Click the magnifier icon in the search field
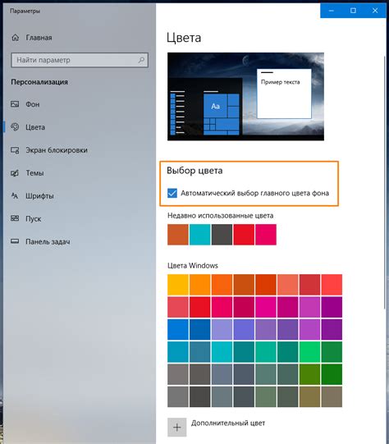 click(141, 60)
